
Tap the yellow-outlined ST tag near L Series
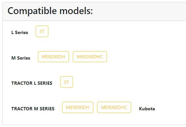(x=42, y=31)
